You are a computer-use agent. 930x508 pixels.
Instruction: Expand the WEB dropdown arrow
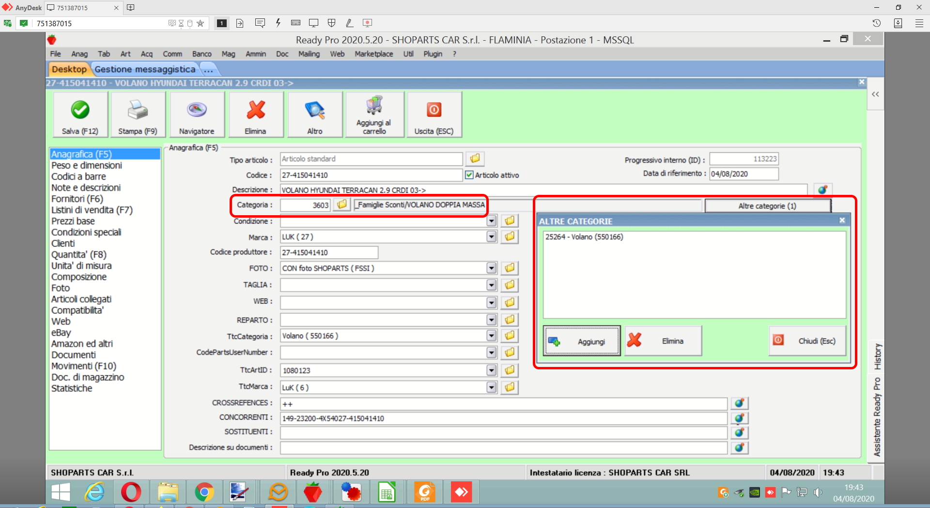tap(492, 302)
